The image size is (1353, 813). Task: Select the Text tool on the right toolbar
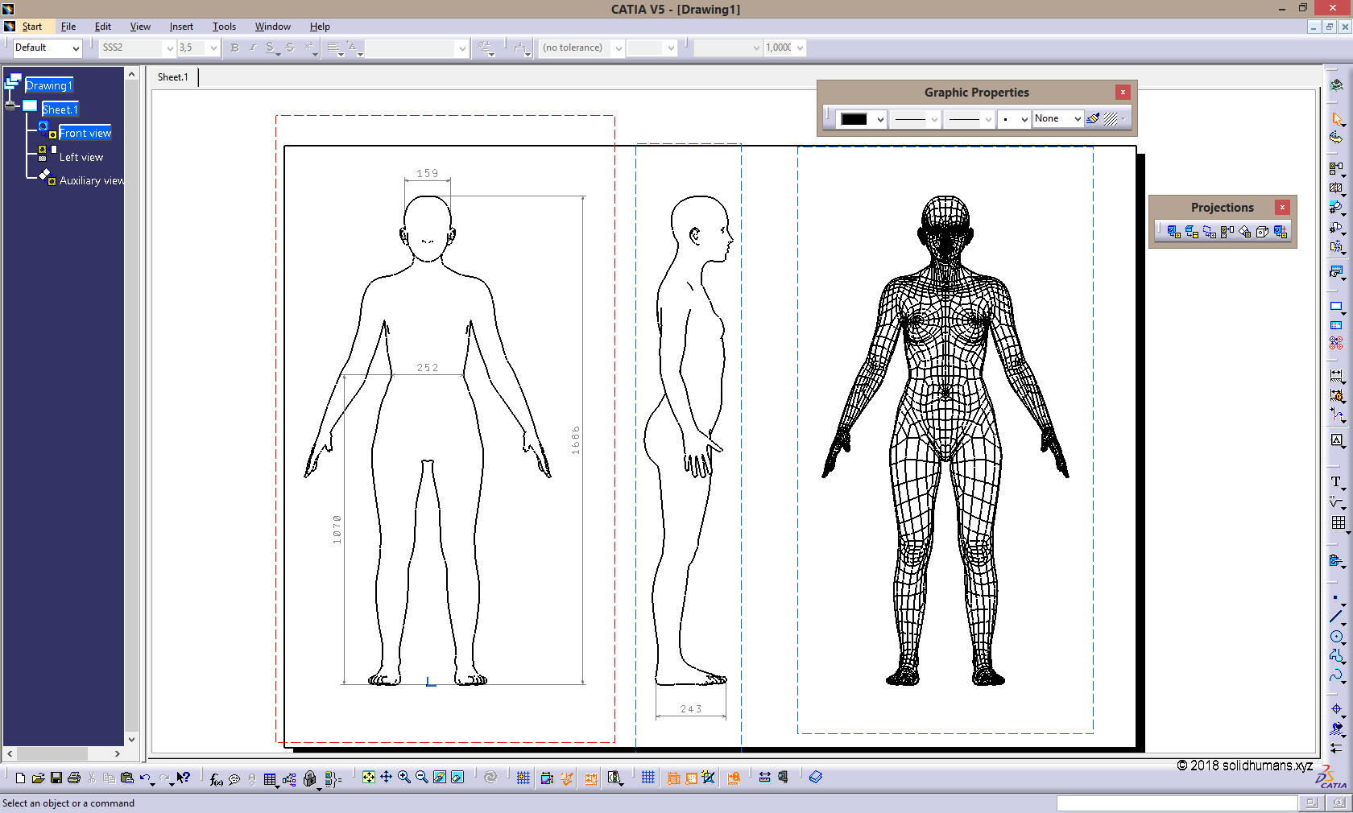click(1337, 482)
